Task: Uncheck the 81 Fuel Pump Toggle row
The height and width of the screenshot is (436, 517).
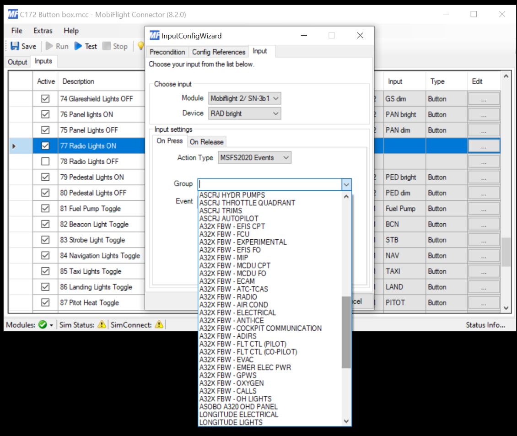Action: click(x=45, y=209)
